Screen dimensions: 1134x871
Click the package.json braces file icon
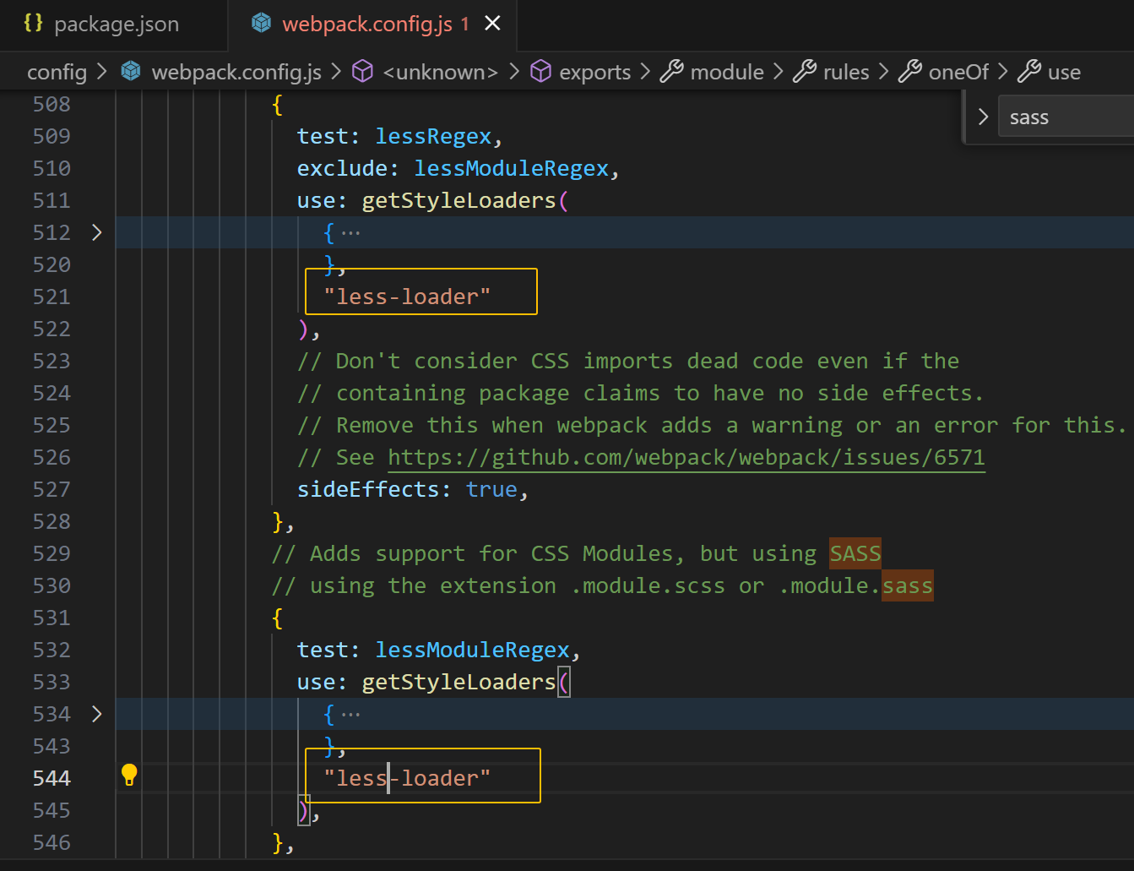click(33, 23)
